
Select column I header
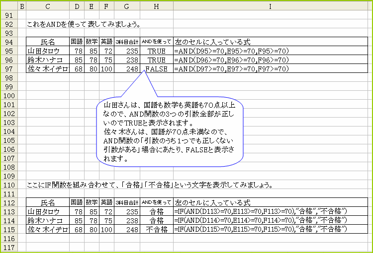tap(271, 6)
